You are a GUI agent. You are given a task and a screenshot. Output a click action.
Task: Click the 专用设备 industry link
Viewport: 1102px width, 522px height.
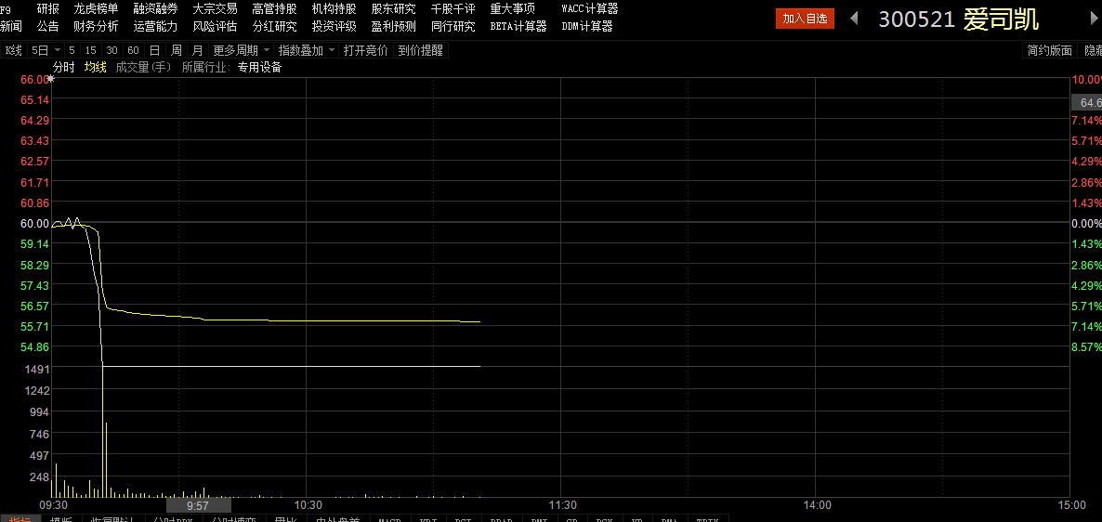[x=259, y=67]
